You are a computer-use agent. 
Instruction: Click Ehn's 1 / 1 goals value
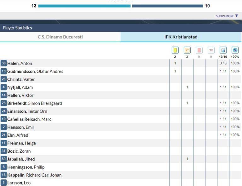pyautogui.click(x=223, y=135)
